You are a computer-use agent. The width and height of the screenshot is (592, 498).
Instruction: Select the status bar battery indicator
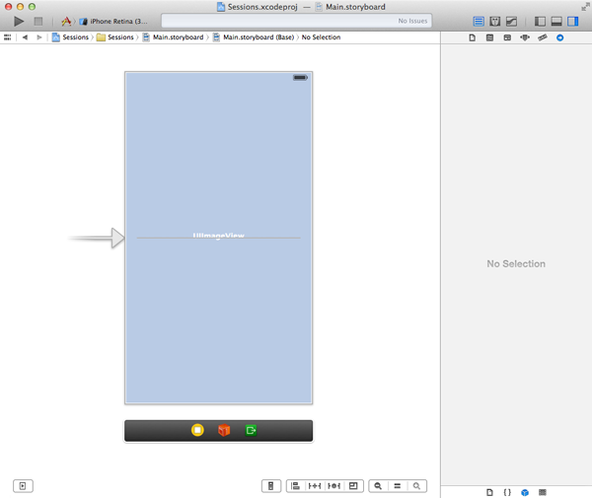[x=301, y=77]
